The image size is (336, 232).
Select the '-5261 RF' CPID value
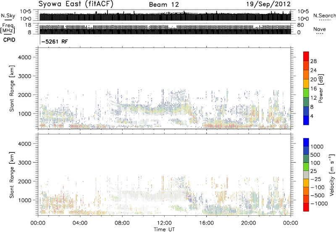55,41
